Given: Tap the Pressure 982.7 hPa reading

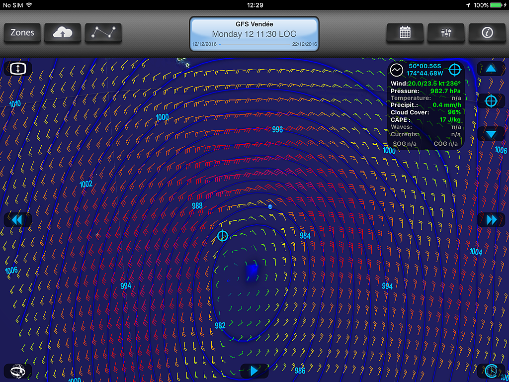Looking at the screenshot, I should (x=425, y=91).
